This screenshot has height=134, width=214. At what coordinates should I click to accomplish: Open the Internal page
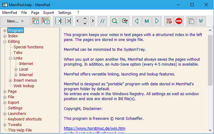coord(26,75)
